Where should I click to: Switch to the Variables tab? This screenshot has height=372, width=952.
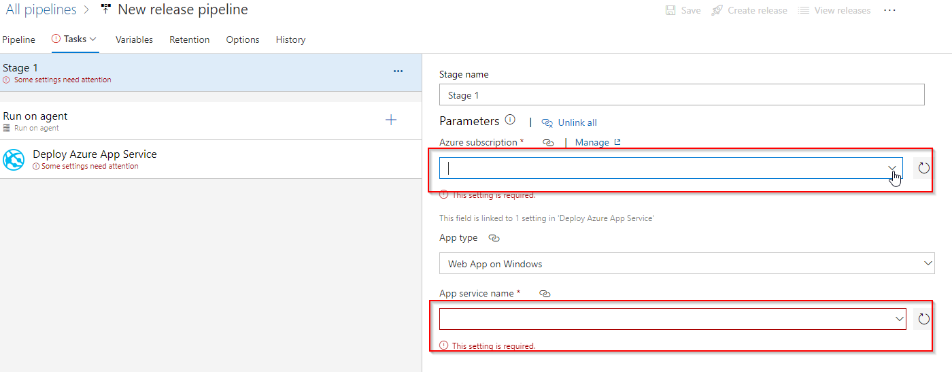(134, 39)
